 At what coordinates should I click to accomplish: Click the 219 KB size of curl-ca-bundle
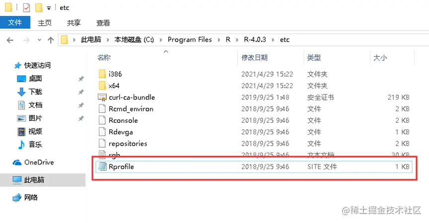[x=399, y=97]
